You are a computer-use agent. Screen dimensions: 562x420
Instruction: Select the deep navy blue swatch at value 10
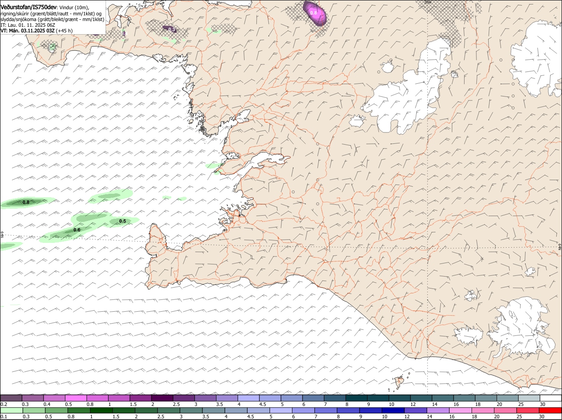click(x=393, y=410)
